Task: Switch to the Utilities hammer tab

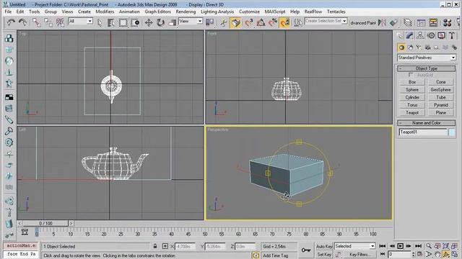Action: tap(452, 35)
